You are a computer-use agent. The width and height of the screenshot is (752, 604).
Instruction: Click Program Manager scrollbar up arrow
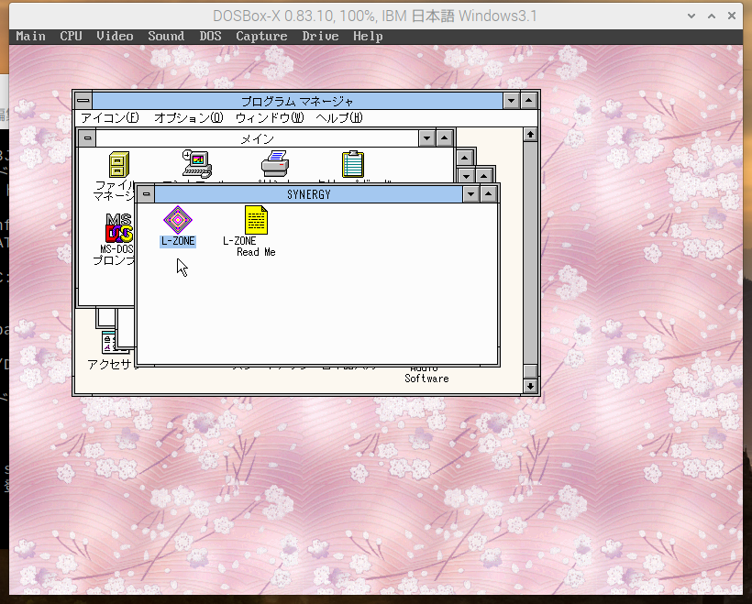point(530,135)
